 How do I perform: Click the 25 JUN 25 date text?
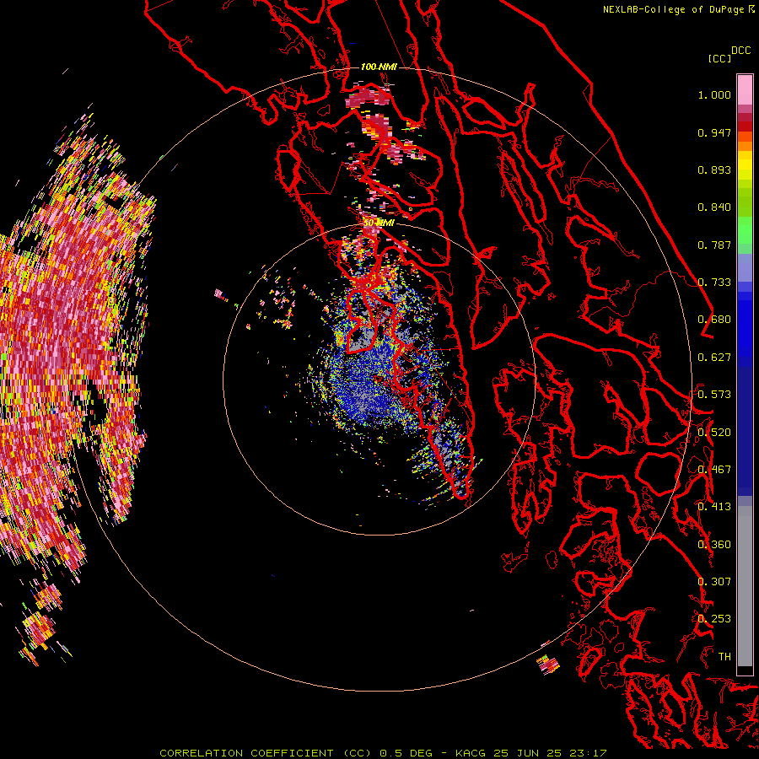(x=528, y=753)
